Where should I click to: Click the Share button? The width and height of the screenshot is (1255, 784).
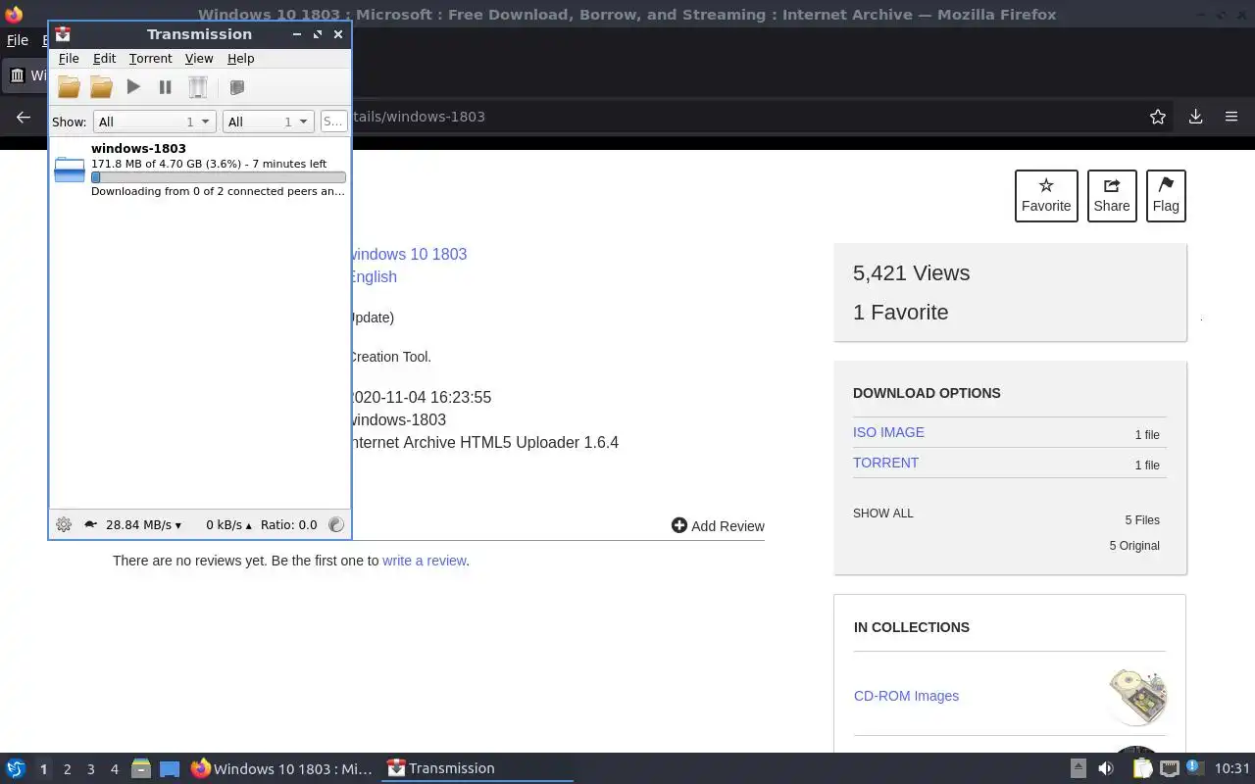click(x=1112, y=196)
